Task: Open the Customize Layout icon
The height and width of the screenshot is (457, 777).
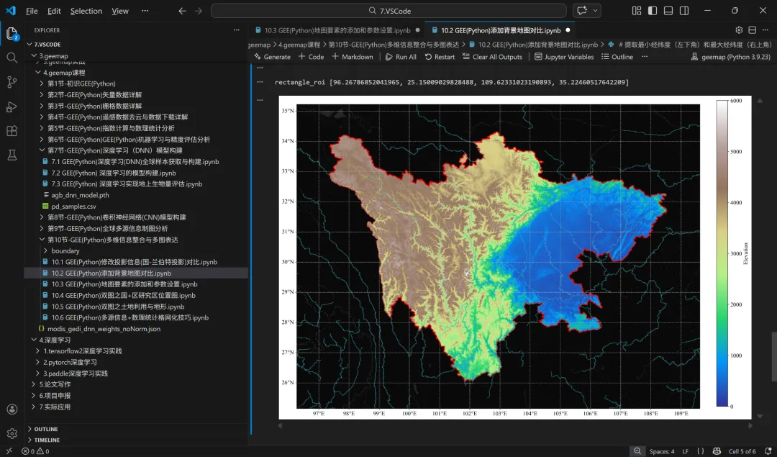Action: (x=637, y=10)
